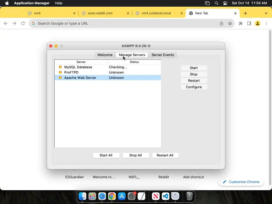Close the www.reddit.com tab
This screenshot has height=204, width=272.
coord(128,13)
